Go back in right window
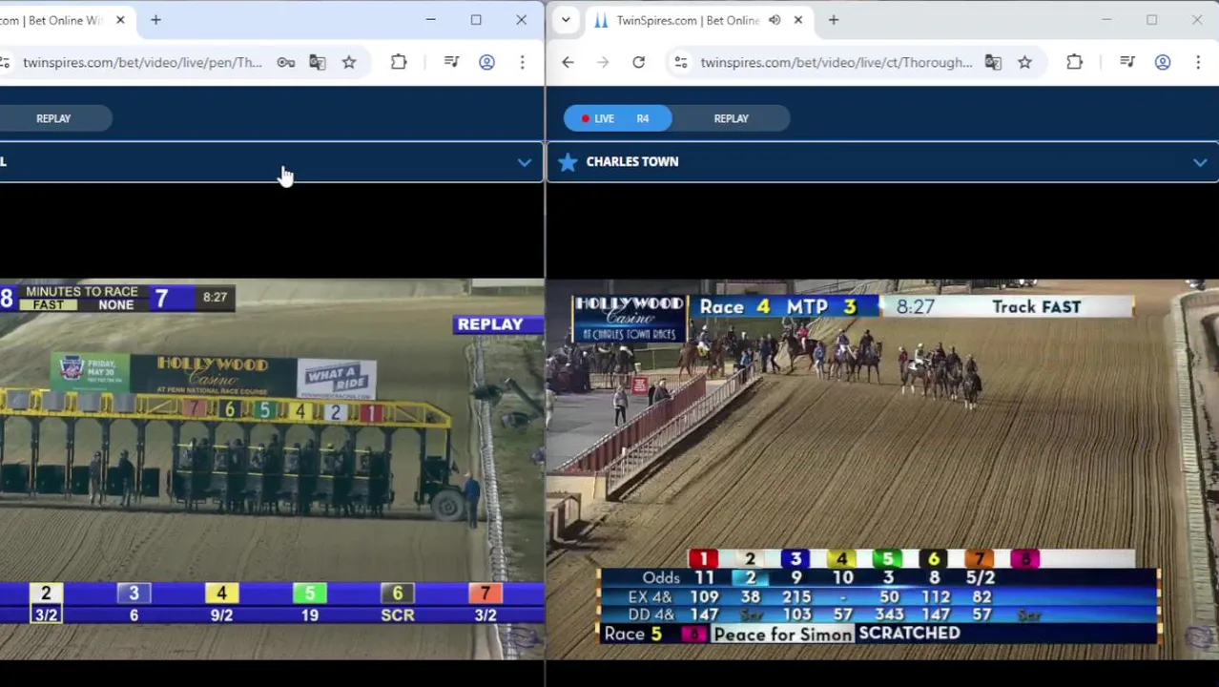Screen dimensions: 1219x687 coord(568,62)
